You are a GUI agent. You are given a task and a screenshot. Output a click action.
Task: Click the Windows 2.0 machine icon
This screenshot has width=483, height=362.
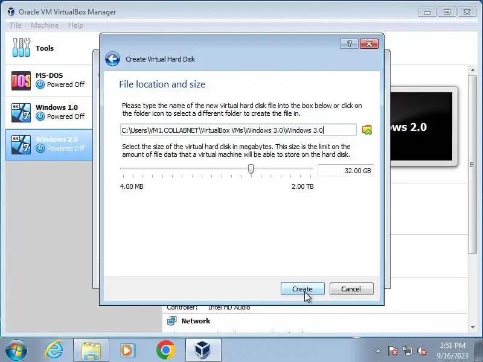coord(21,145)
